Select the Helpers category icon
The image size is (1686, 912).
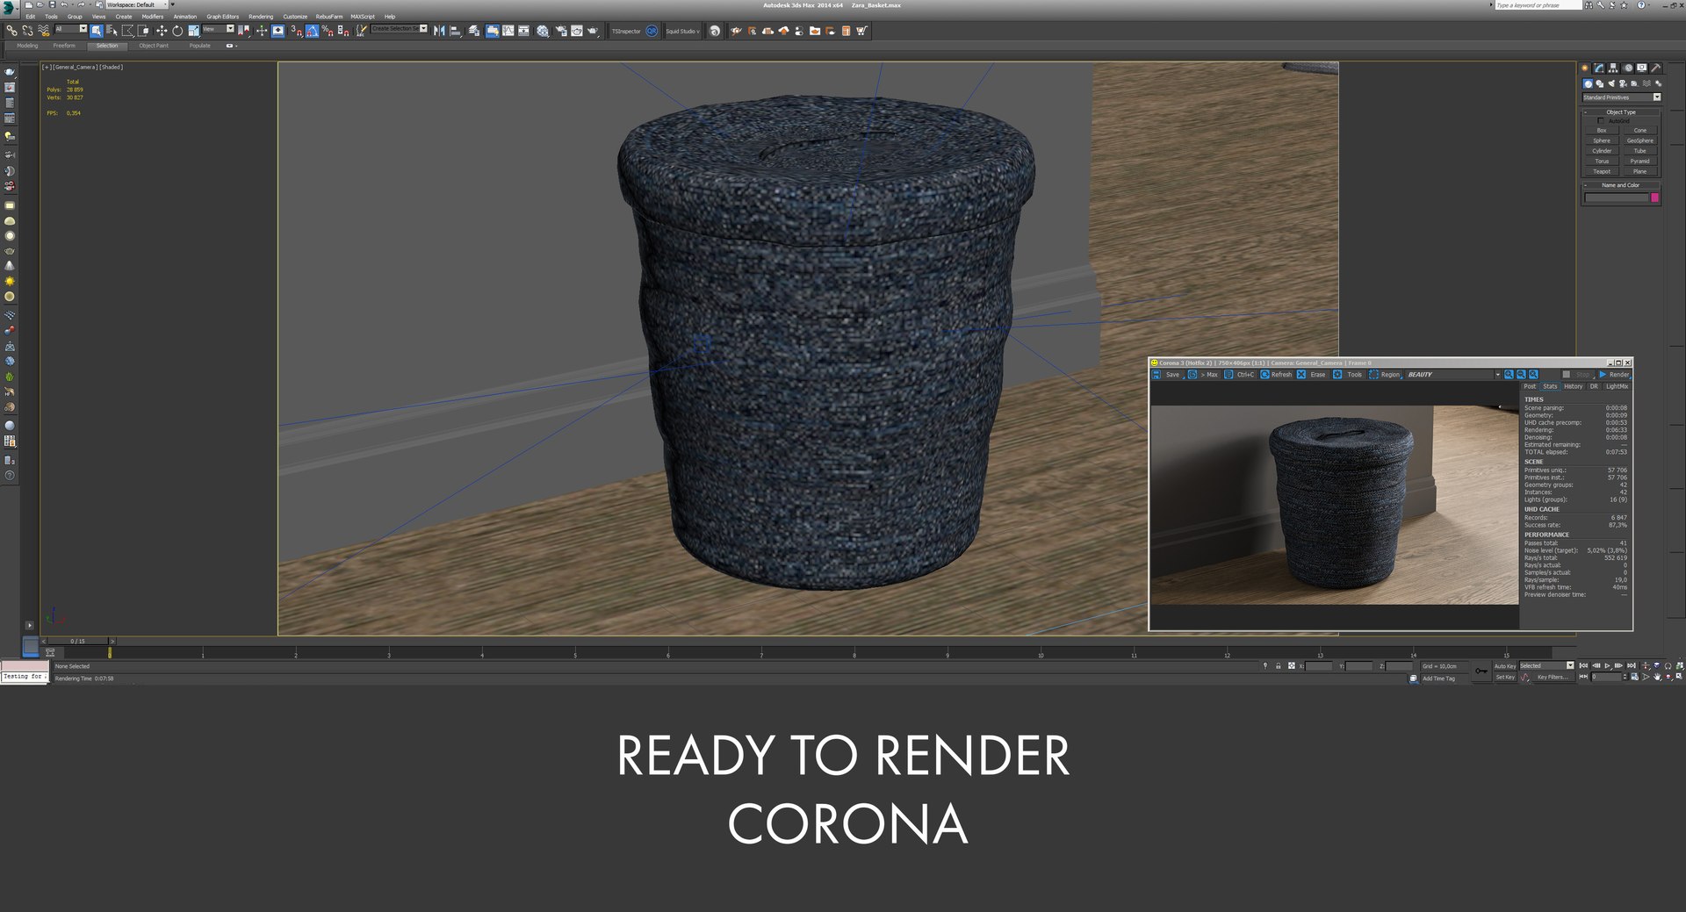pyautogui.click(x=1634, y=83)
